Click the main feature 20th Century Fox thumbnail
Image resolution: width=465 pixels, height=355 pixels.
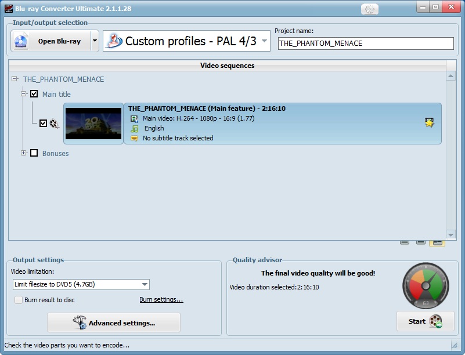click(x=93, y=124)
